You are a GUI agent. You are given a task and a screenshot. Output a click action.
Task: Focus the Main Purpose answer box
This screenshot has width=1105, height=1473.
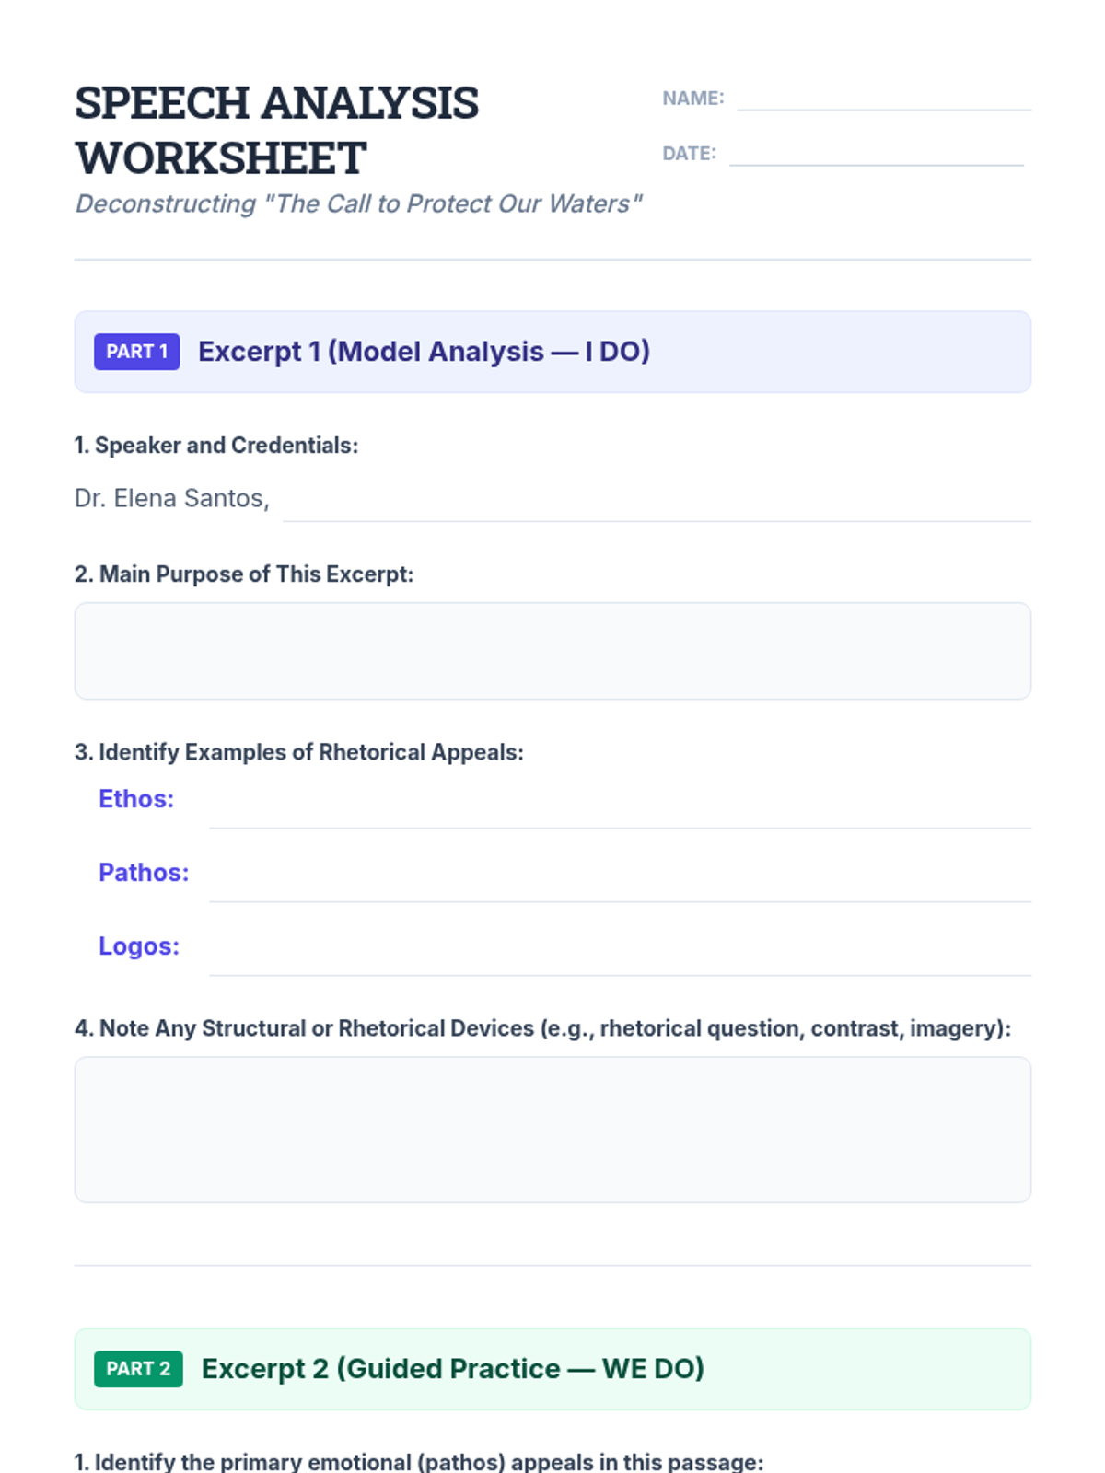click(x=552, y=651)
